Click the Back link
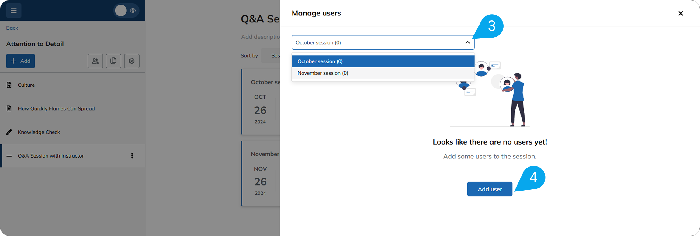 click(x=12, y=28)
